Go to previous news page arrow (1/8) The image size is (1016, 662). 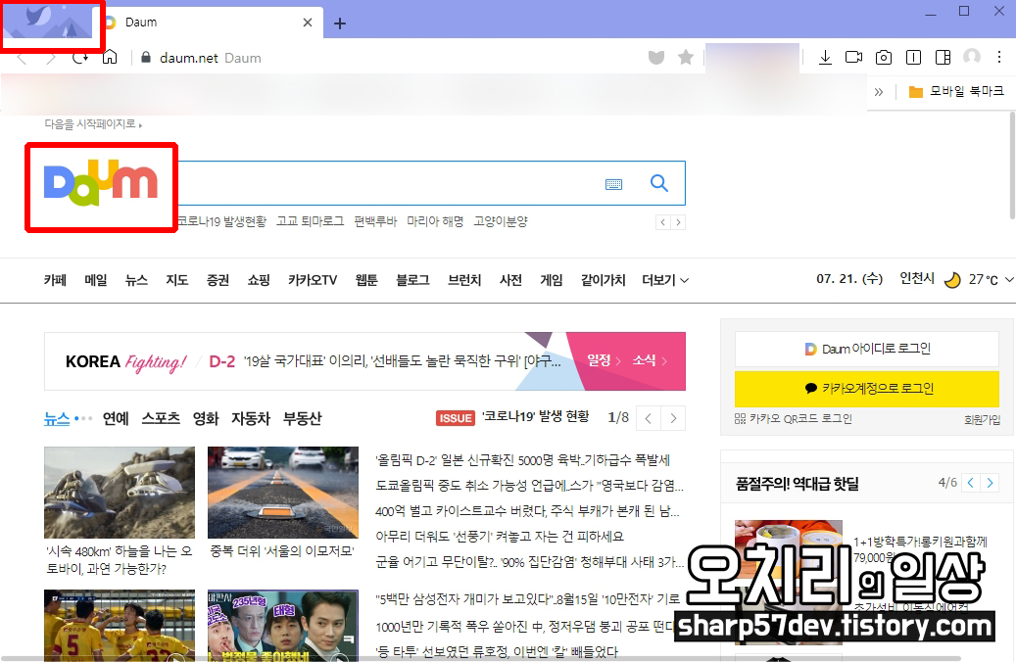coord(649,418)
